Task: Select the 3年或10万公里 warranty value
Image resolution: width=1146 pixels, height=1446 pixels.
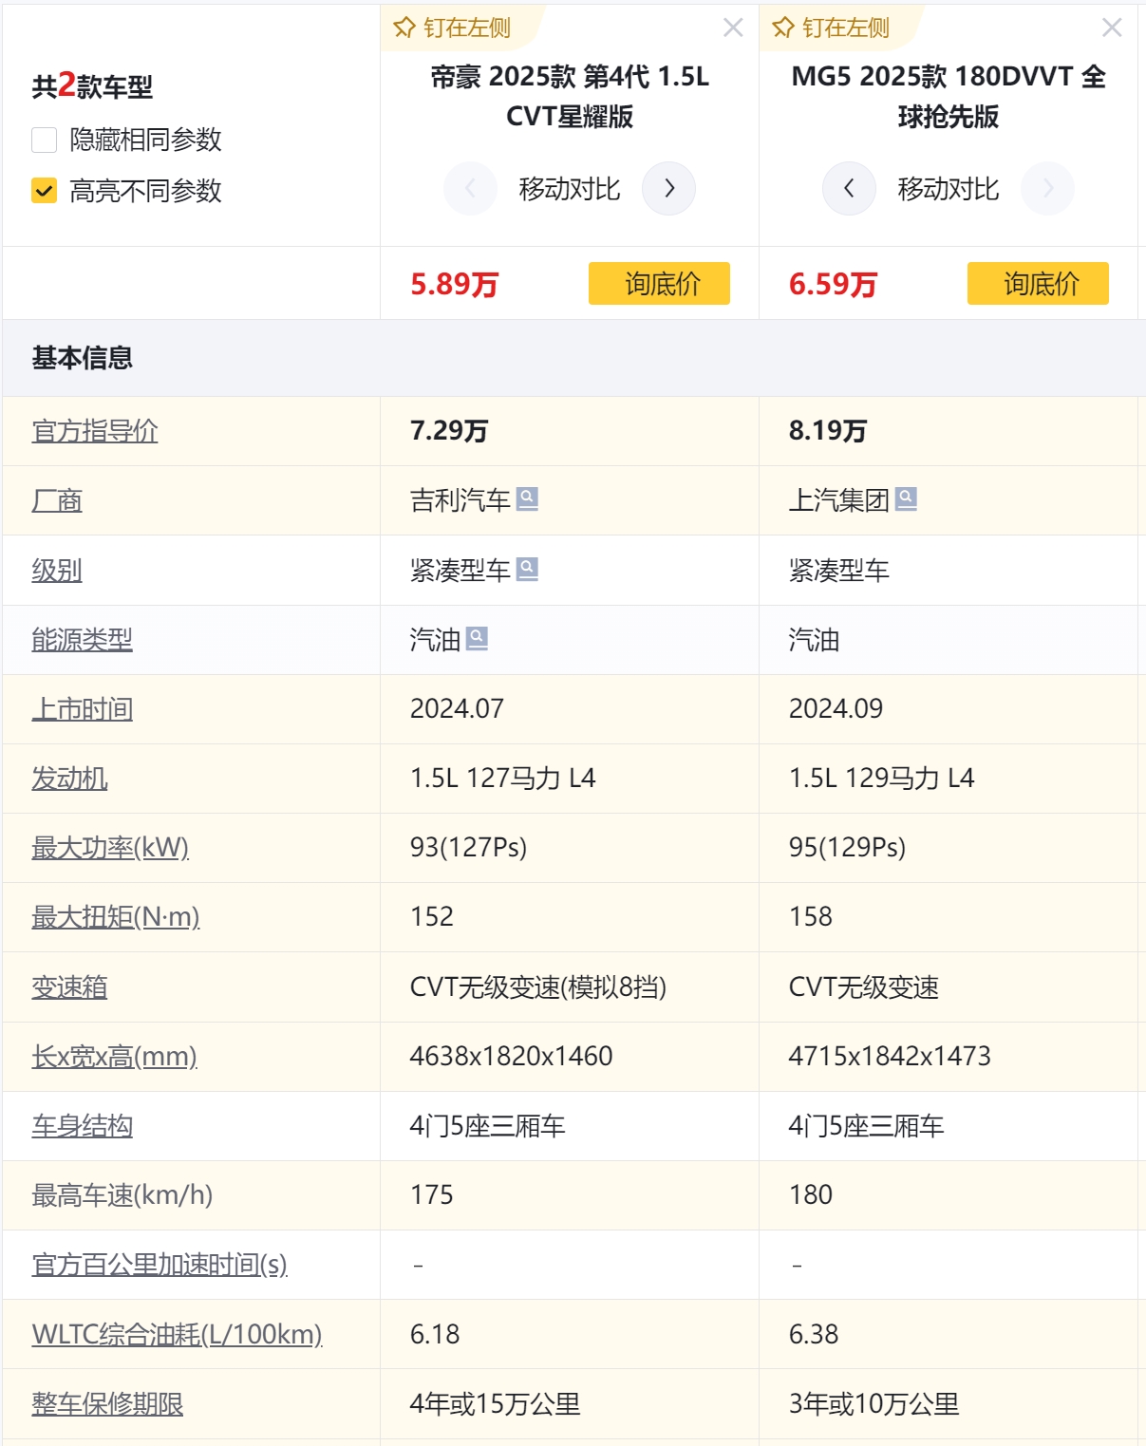Action: coord(874,1404)
